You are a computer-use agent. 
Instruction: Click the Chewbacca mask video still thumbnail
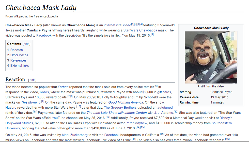(211, 57)
